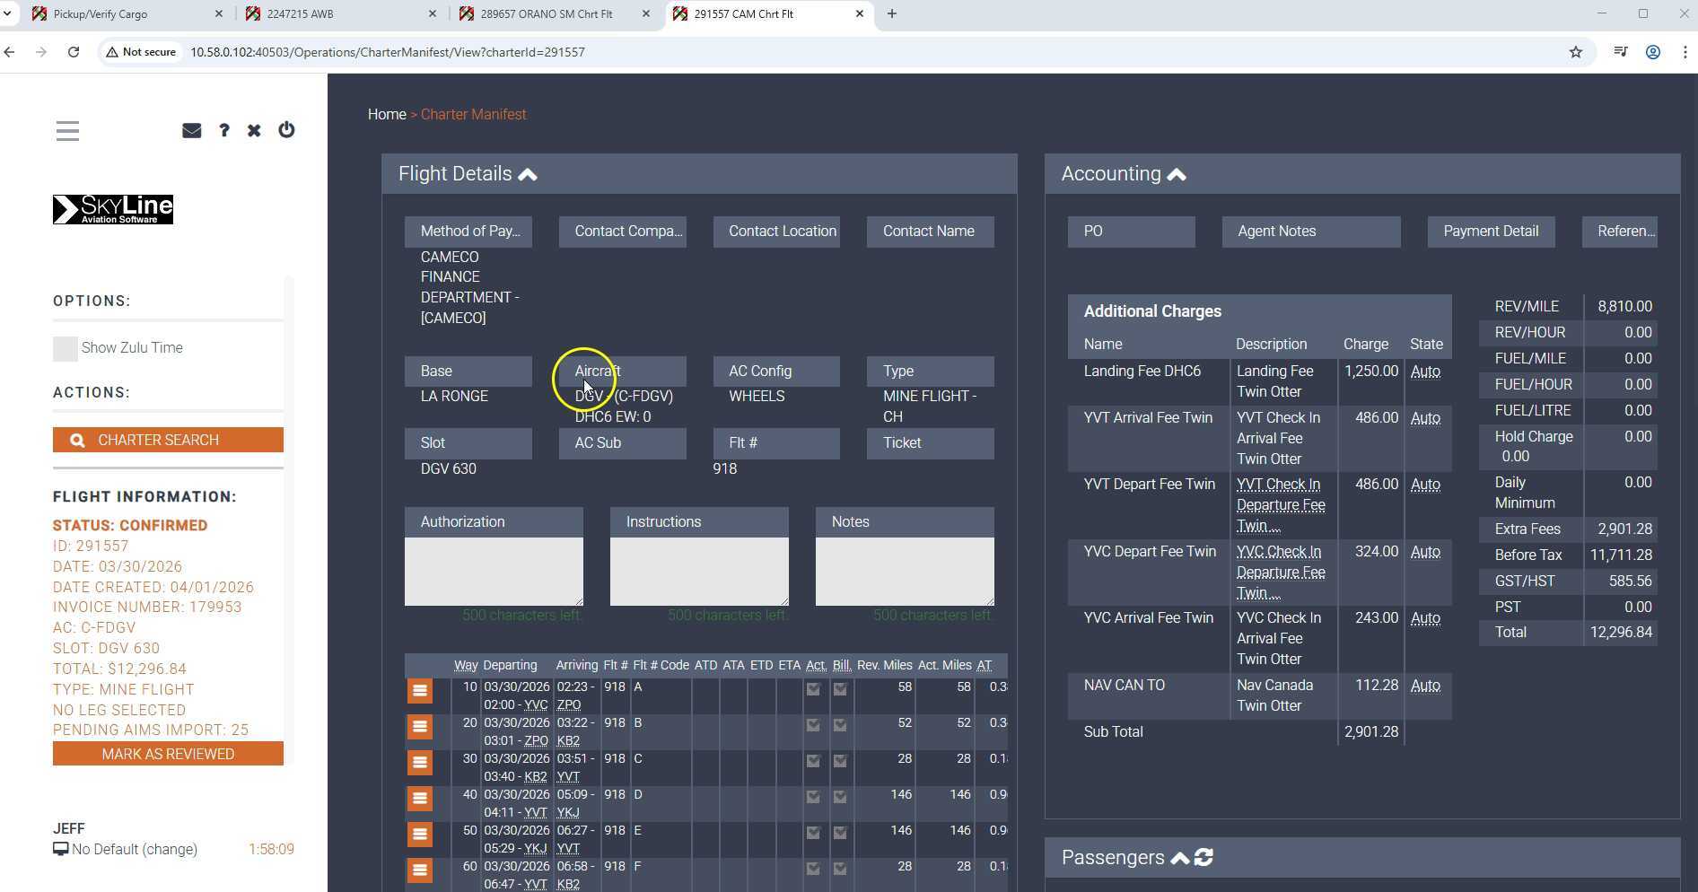Click the MARK AS REVIEWED button

click(168, 754)
